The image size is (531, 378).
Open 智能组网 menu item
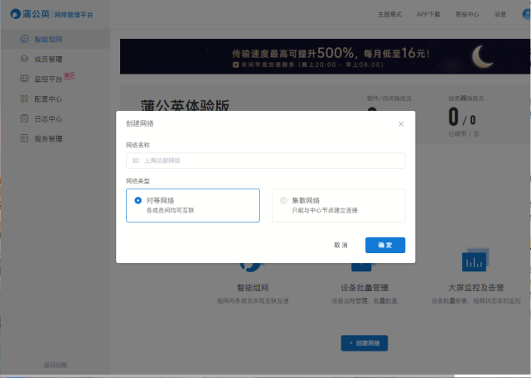(x=56, y=39)
